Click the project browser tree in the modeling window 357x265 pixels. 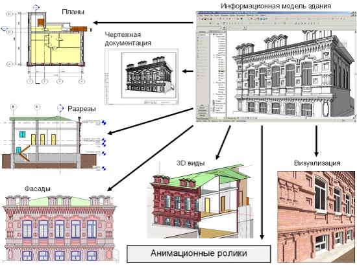pyautogui.click(x=219, y=74)
